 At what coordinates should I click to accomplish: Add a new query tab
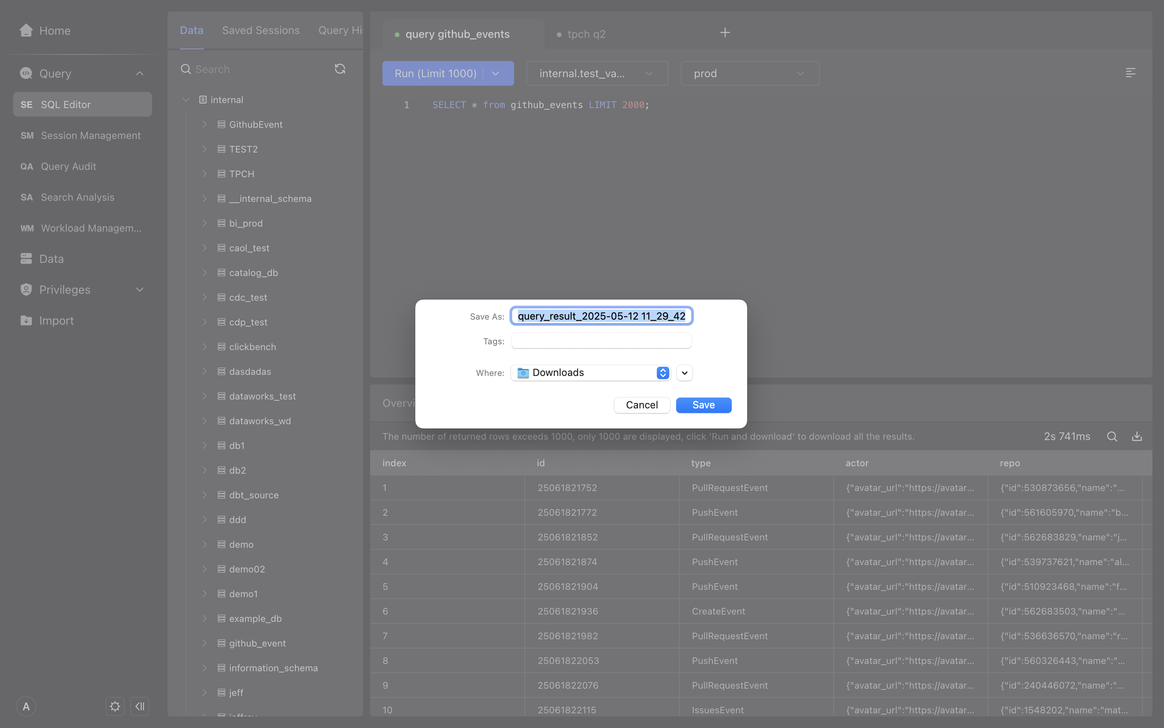point(724,32)
